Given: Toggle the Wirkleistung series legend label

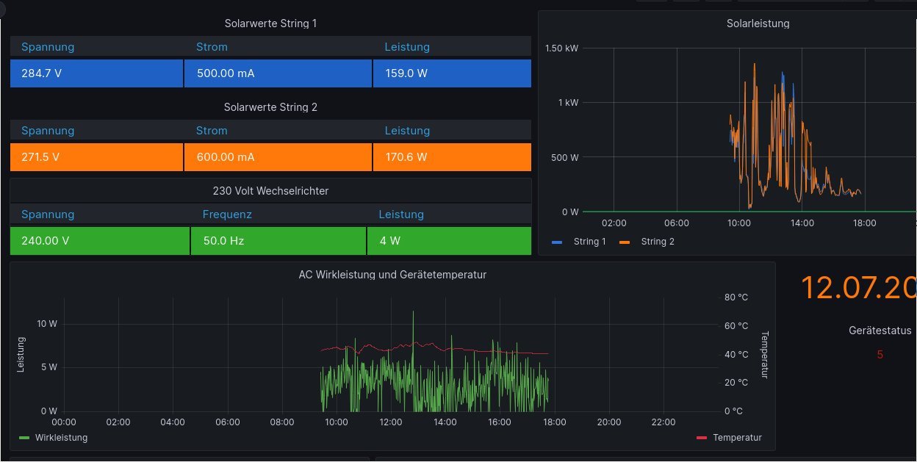Looking at the screenshot, I should 61,438.
